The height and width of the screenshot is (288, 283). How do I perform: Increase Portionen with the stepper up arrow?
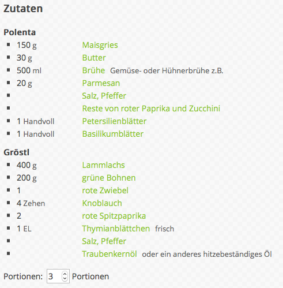click(x=65, y=274)
